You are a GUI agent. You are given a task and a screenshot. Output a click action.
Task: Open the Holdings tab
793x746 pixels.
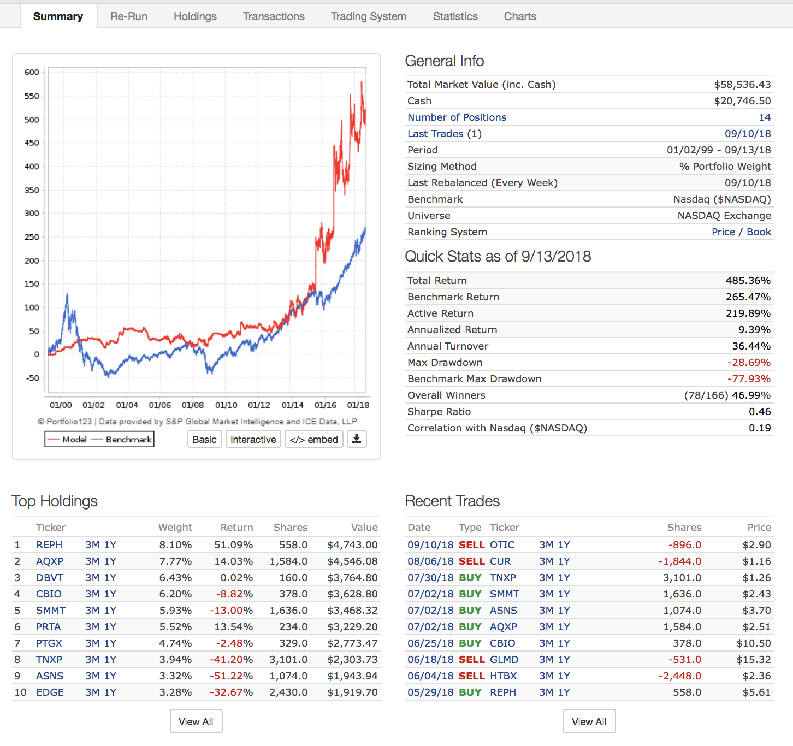[x=195, y=16]
